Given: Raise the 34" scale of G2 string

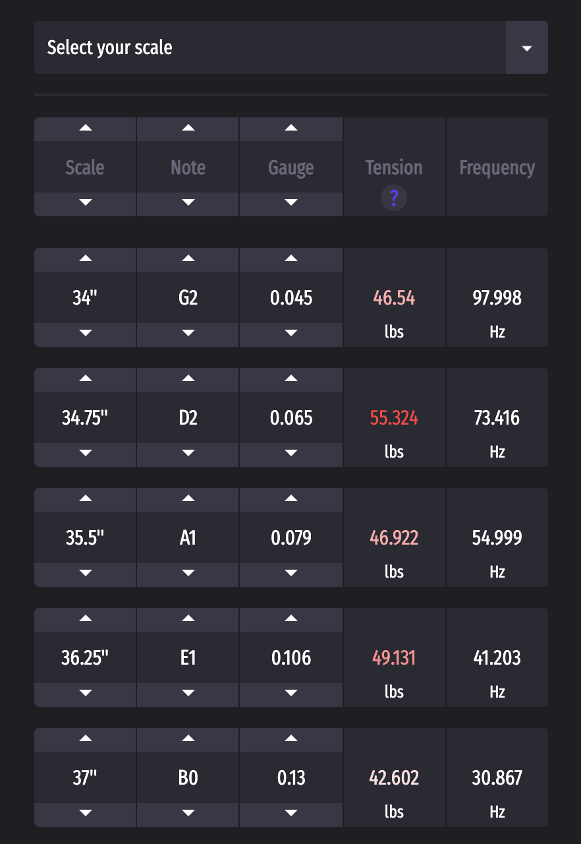Looking at the screenshot, I should point(85,259).
